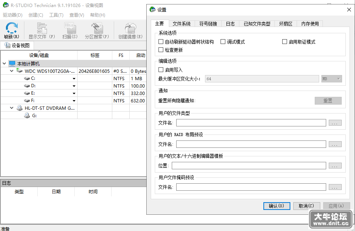Select the G: optical disc icon
Viewport: 355px width, 231px height.
[27, 115]
